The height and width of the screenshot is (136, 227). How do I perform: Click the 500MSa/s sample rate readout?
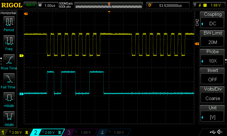(66, 4)
